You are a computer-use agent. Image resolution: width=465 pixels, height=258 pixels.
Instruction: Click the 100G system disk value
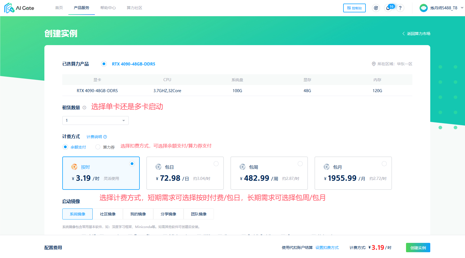click(237, 90)
